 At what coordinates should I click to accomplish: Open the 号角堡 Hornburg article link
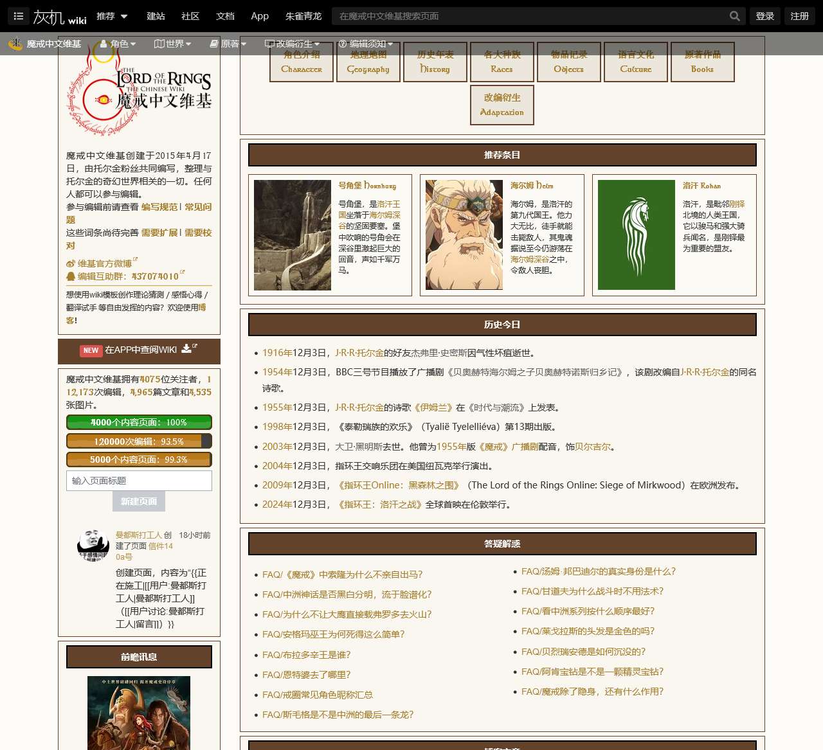click(367, 185)
